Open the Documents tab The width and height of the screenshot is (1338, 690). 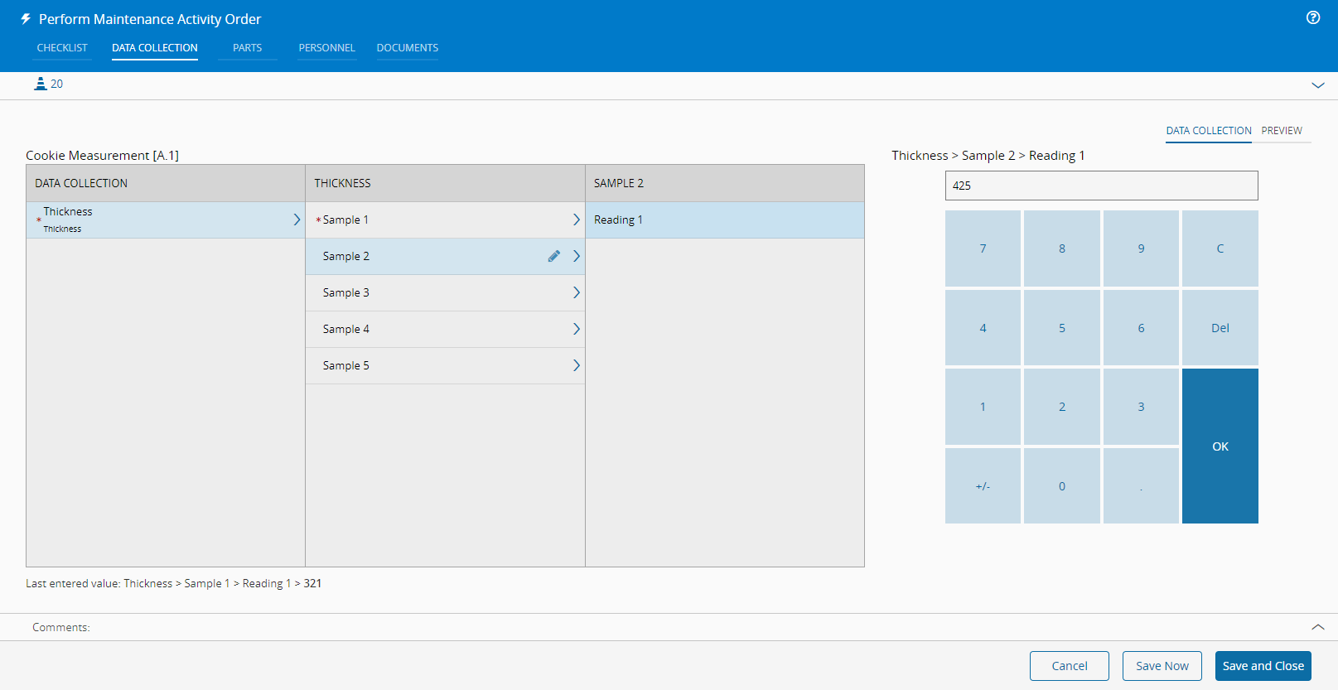(407, 48)
